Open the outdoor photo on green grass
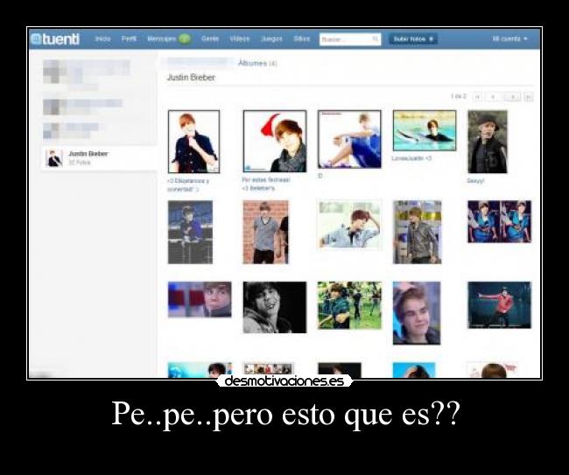 coord(349,305)
